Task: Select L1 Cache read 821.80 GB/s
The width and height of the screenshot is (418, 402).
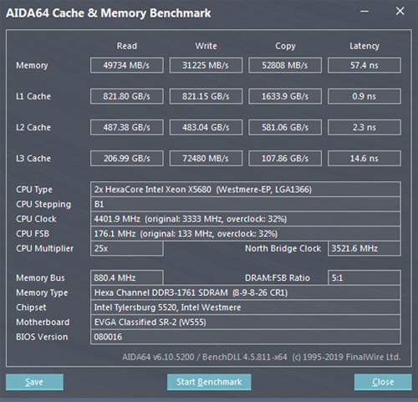Action: (126, 96)
